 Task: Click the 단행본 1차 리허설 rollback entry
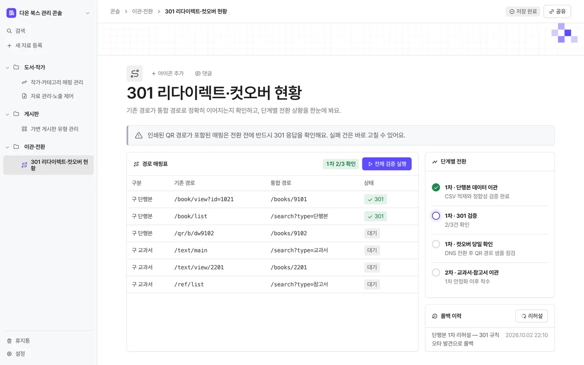(x=466, y=339)
